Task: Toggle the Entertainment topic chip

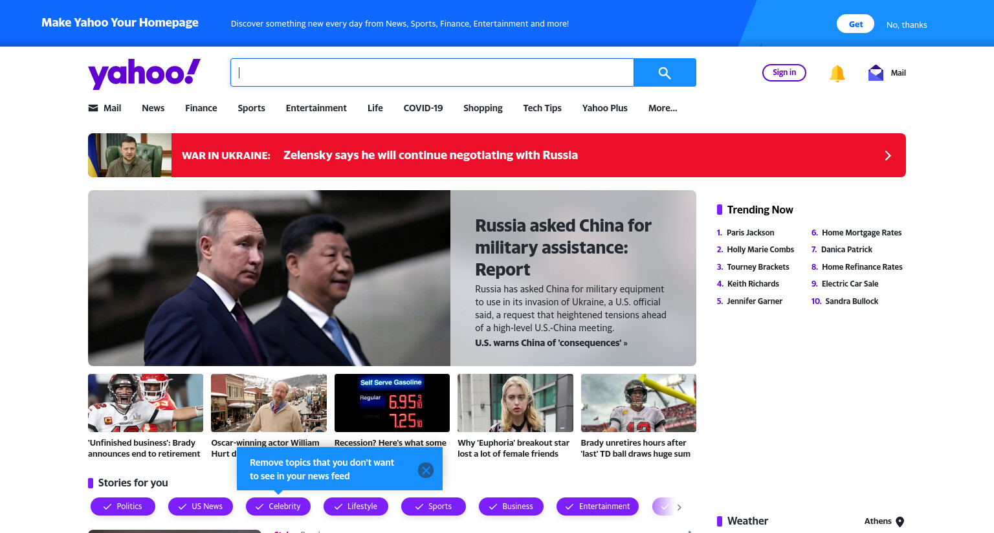Action: click(x=597, y=506)
